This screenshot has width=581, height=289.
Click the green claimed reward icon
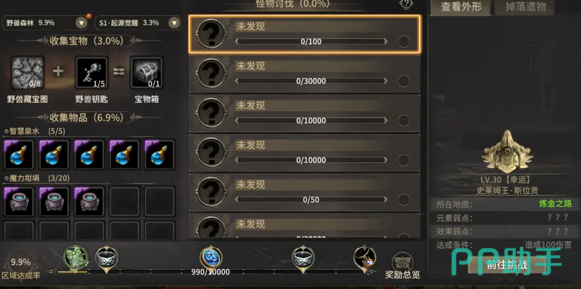76,258
